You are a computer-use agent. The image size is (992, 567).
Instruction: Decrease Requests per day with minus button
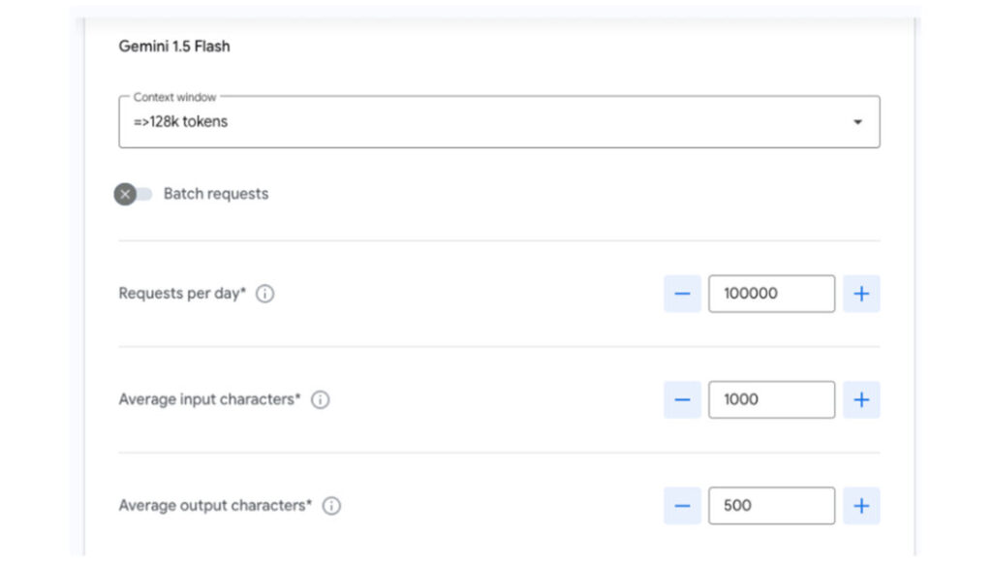(682, 294)
